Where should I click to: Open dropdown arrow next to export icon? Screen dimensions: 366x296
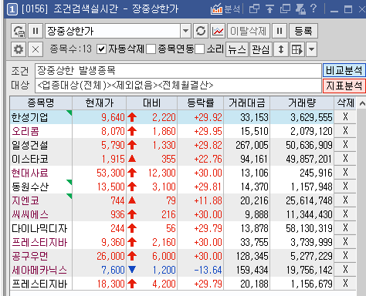pos(311,49)
